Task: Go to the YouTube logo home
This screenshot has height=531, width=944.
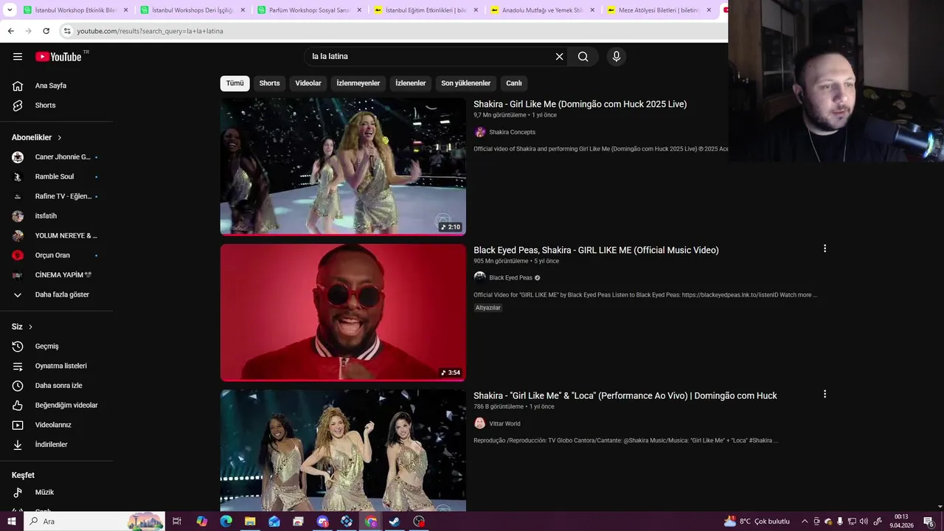Action: tap(59, 57)
